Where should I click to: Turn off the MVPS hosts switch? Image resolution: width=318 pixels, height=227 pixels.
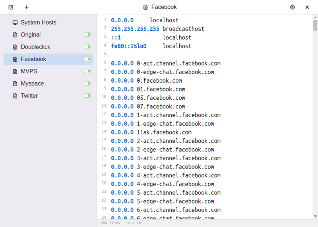tap(87, 71)
